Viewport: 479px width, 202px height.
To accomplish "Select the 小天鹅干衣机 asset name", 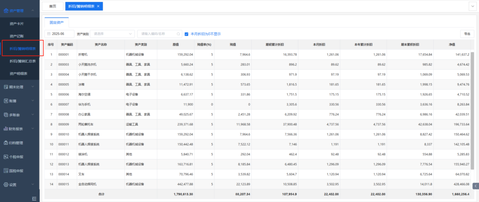I will pyautogui.click(x=87, y=74).
